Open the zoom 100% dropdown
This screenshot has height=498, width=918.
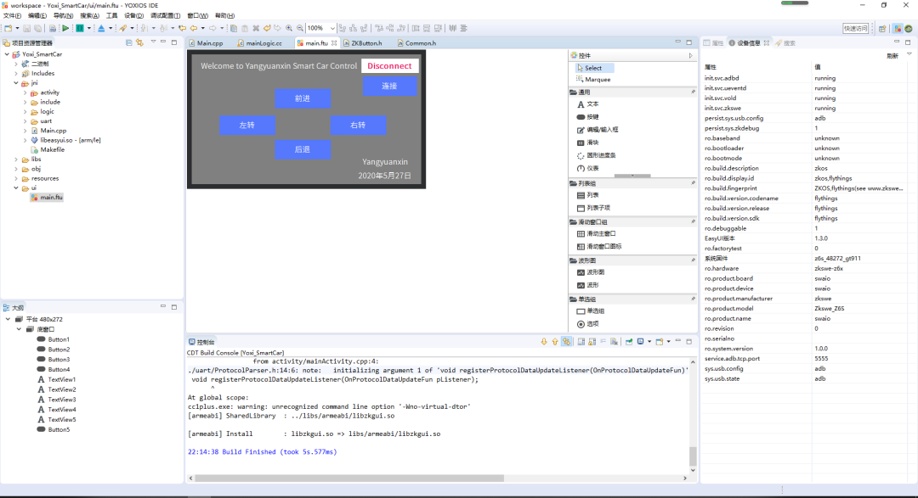(332, 28)
